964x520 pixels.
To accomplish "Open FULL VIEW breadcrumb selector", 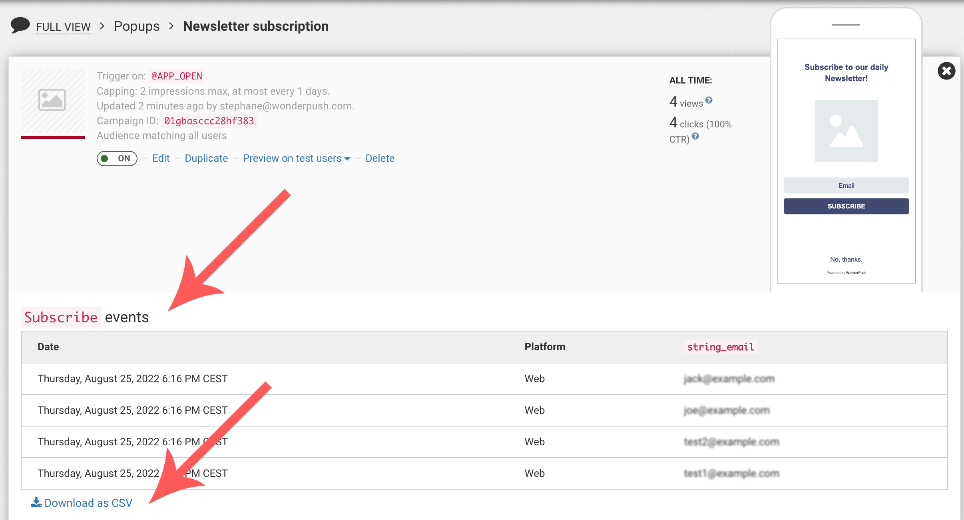I will (63, 27).
